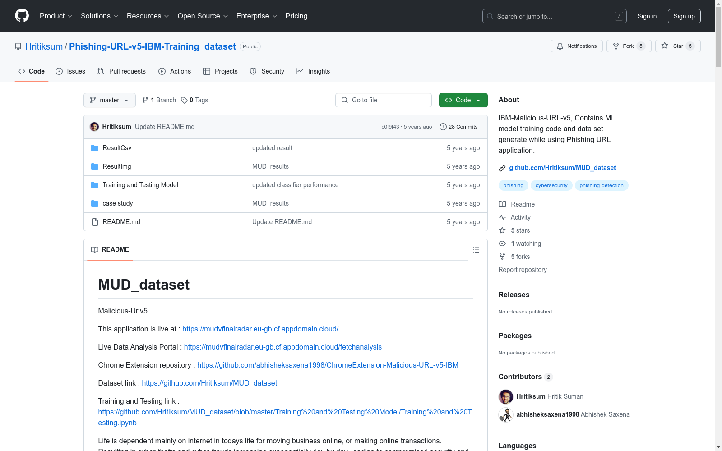View 0 Tags

[194, 100]
